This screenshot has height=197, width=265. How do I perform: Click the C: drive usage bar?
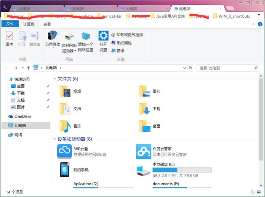(182, 170)
